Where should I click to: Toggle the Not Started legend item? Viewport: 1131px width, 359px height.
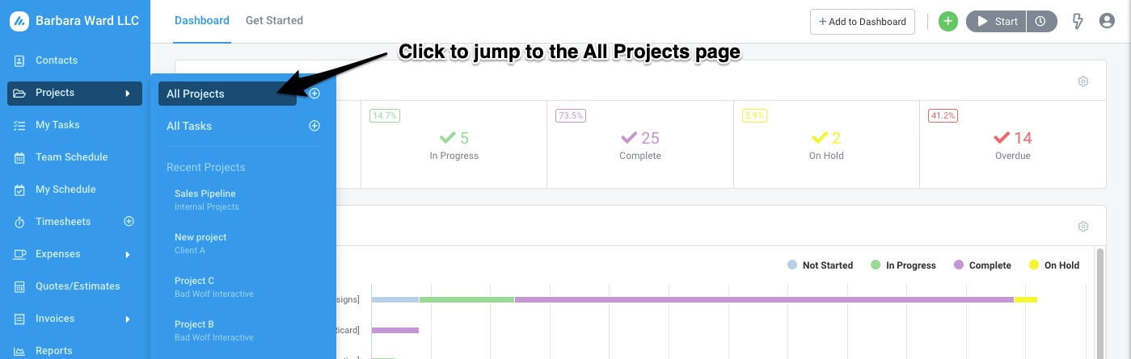[820, 265]
